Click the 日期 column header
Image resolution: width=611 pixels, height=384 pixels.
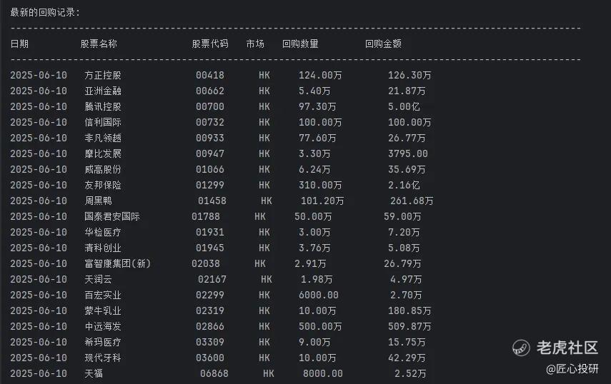[19, 44]
